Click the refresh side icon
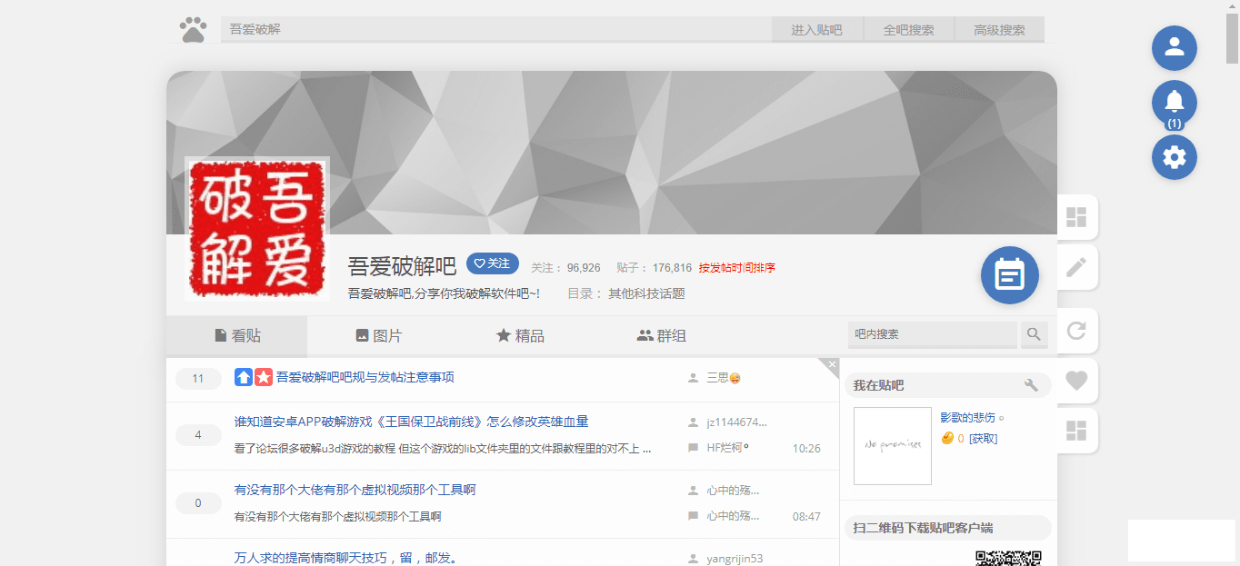This screenshot has height=566, width=1240. click(x=1076, y=331)
